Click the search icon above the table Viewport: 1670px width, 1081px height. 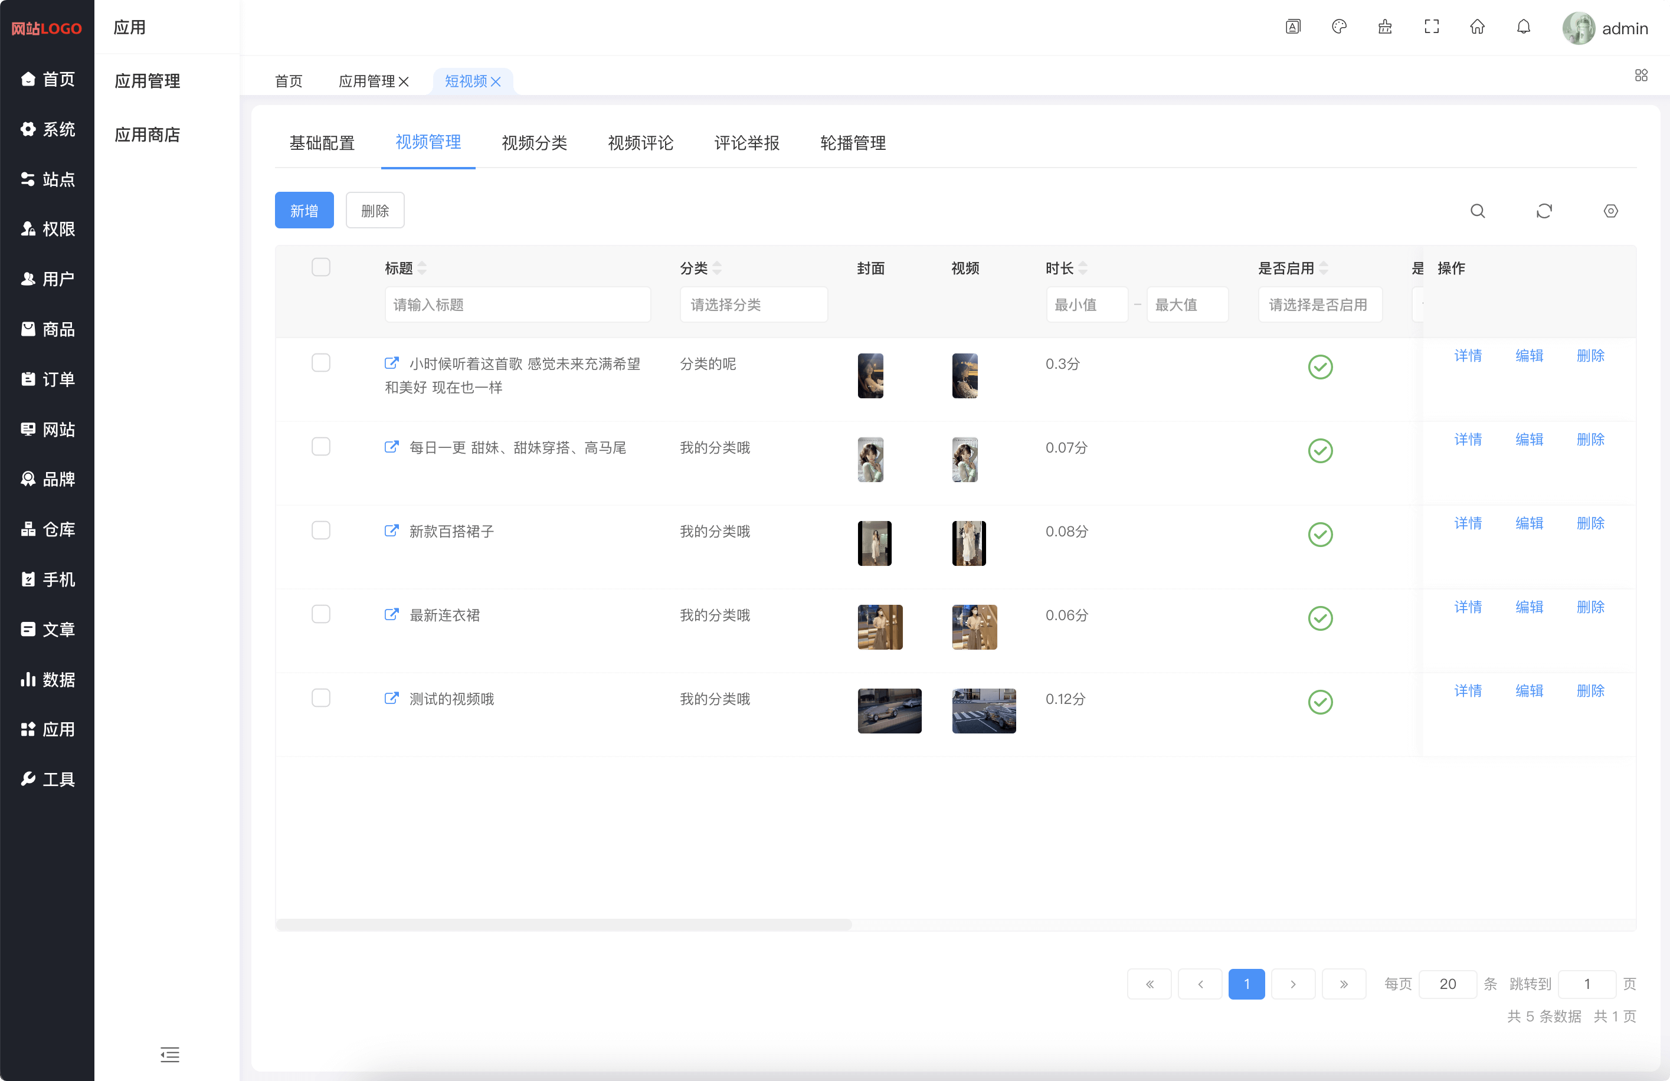[1477, 211]
